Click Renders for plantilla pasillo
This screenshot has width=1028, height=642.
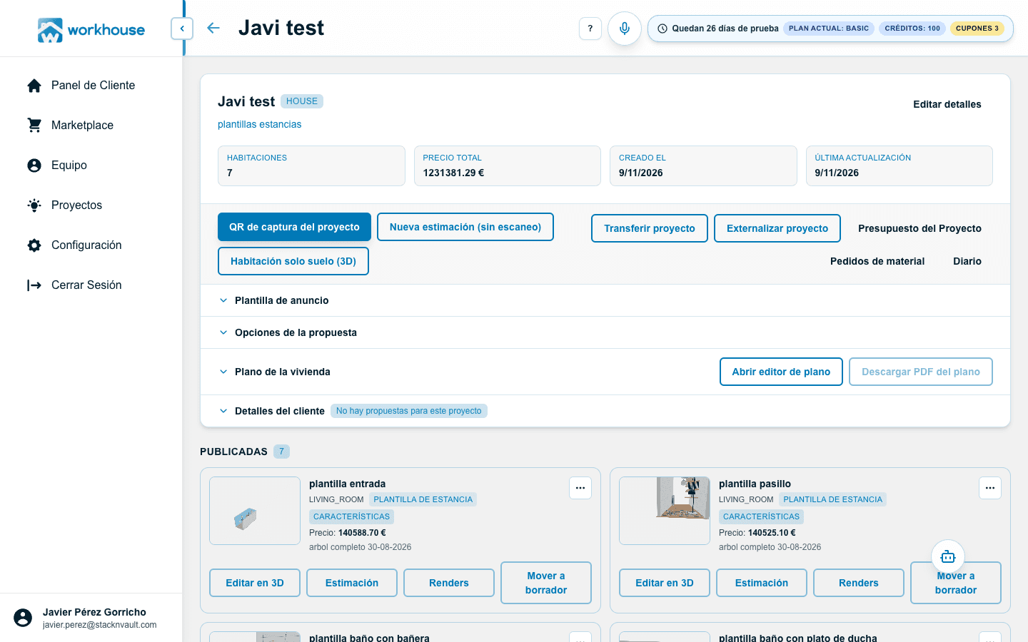tap(859, 583)
